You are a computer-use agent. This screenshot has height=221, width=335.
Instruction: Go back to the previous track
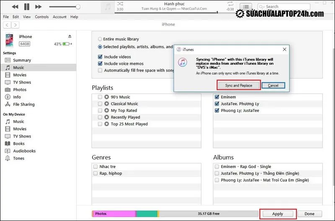15,7
